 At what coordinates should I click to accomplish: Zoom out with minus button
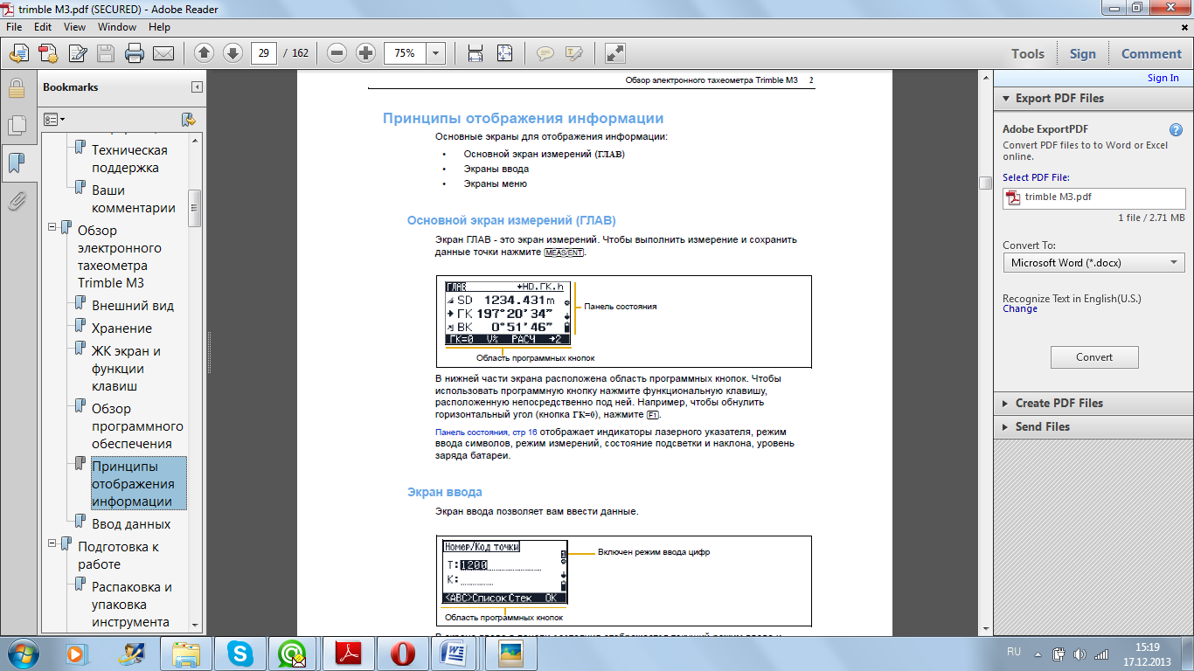337,53
